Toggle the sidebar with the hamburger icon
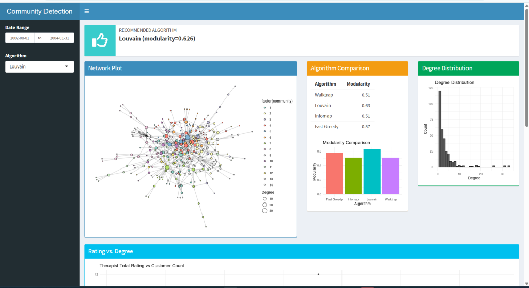This screenshot has width=529, height=288. pyautogui.click(x=87, y=11)
